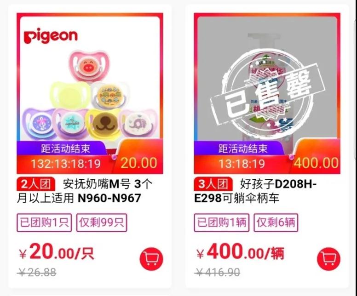
Task: Click the ¥400.00/辆 price
Action: click(x=241, y=252)
